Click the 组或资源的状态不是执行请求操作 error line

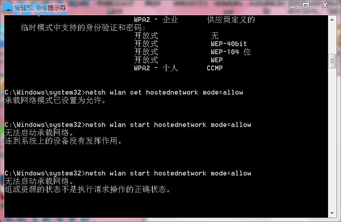[87, 189]
